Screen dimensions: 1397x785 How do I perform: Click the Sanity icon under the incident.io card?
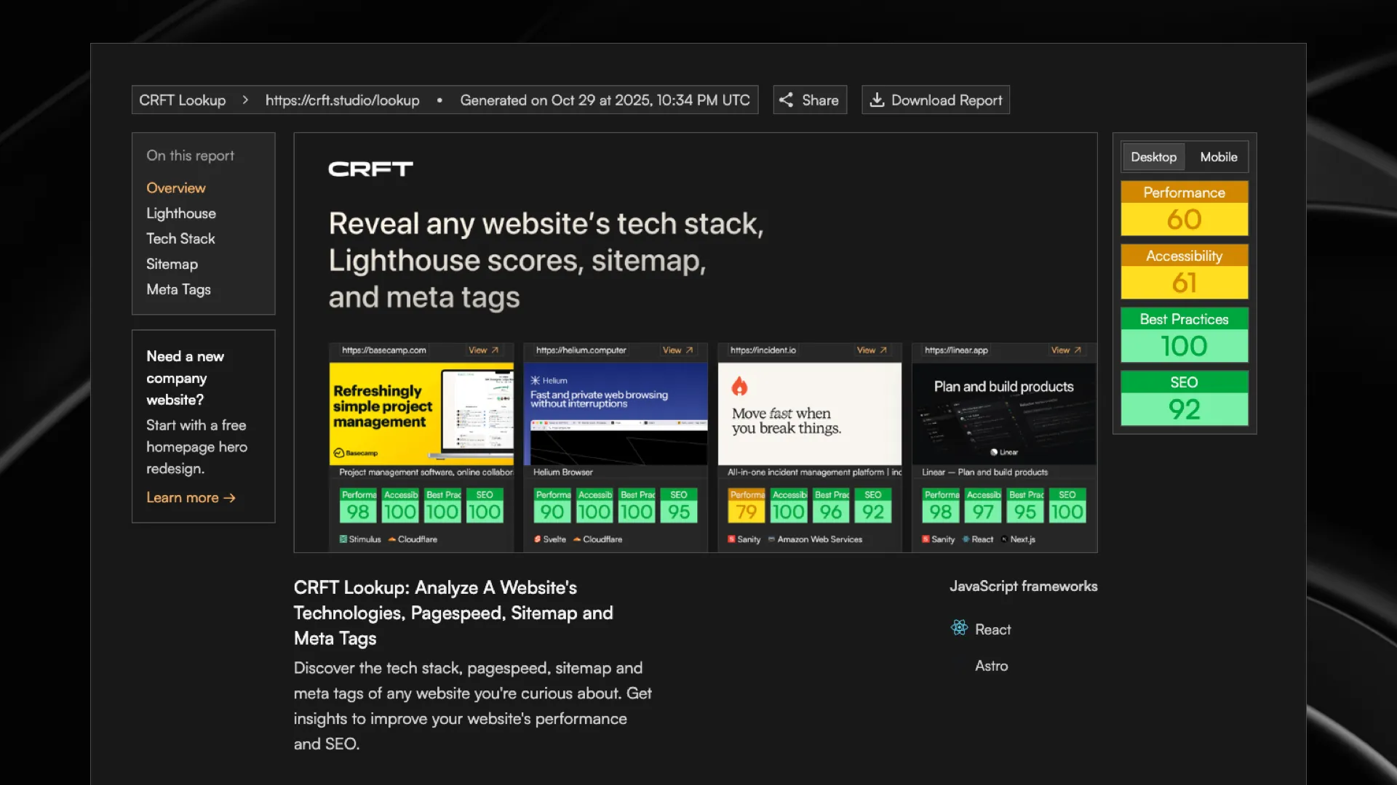coord(731,539)
